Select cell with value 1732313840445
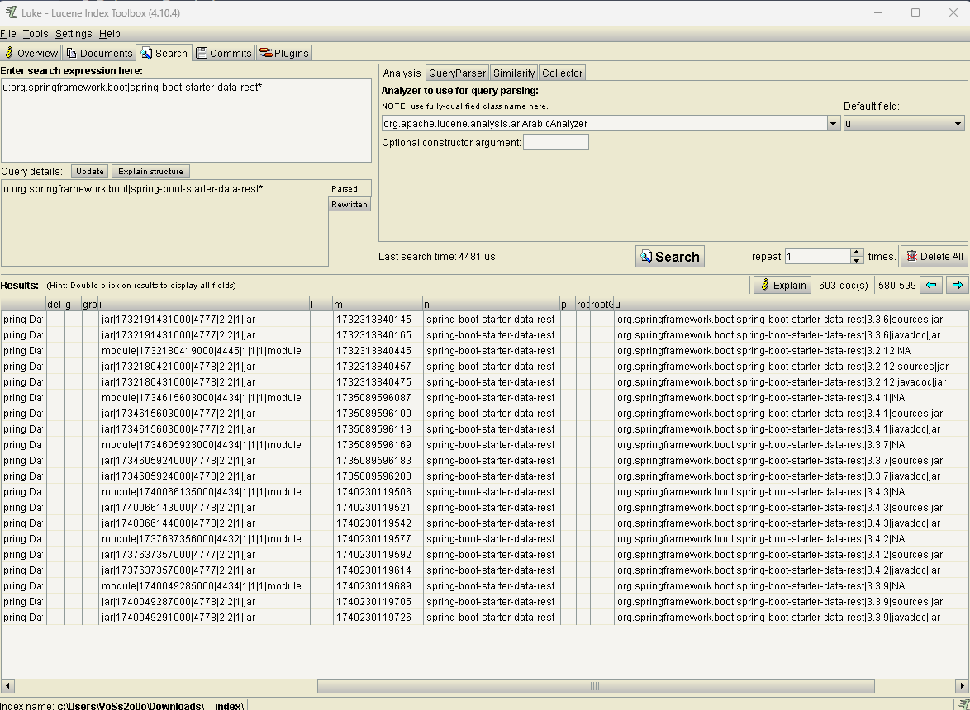 (x=378, y=351)
